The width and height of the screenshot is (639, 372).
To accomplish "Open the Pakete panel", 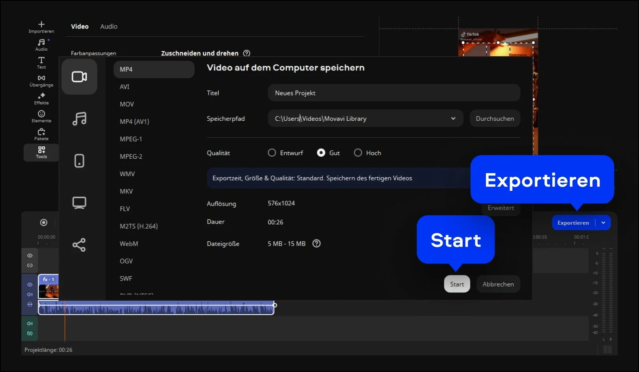I will [41, 134].
